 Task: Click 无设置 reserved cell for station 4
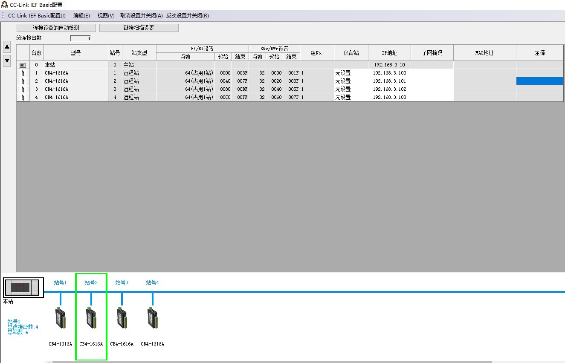click(351, 98)
